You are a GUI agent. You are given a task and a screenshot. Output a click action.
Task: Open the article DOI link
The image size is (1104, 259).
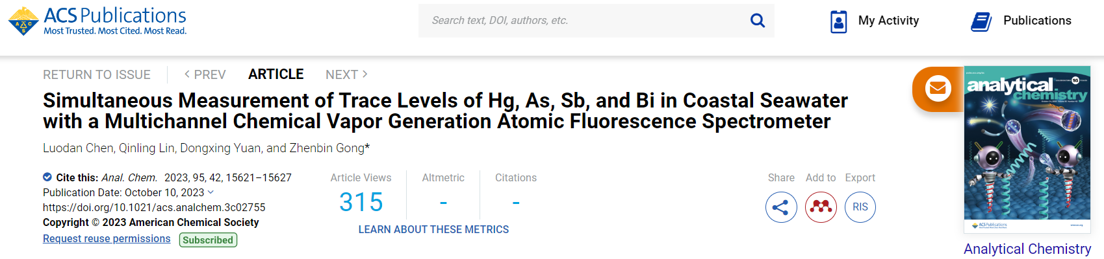pos(154,207)
